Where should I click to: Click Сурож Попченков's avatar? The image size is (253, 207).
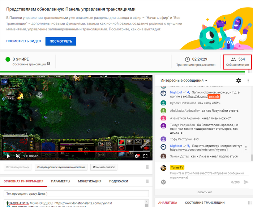click(163, 103)
